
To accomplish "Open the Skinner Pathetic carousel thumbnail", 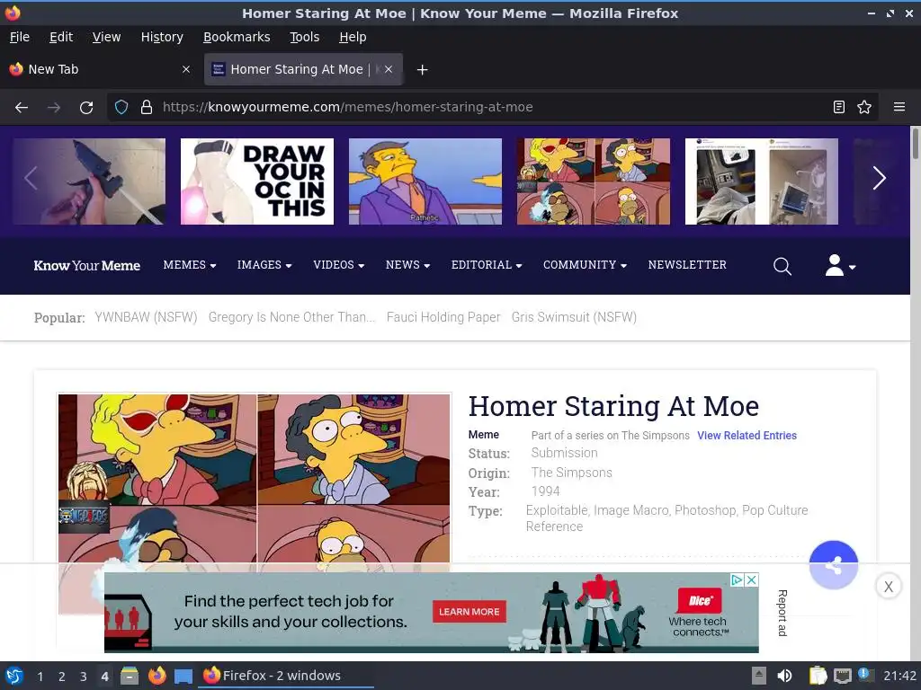I will pyautogui.click(x=425, y=181).
